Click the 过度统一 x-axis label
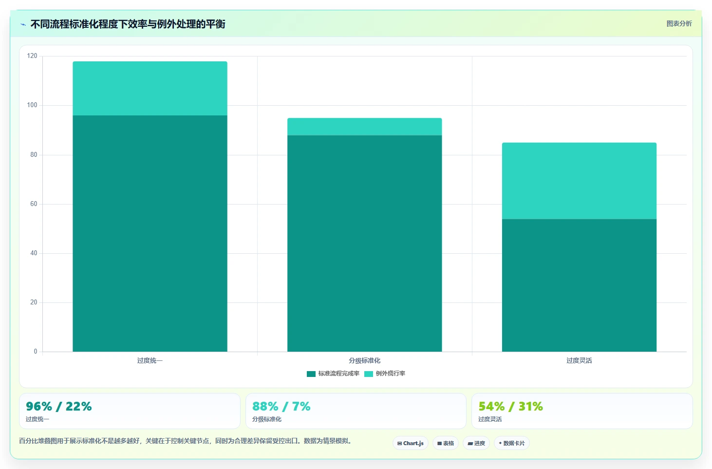Screen dimensions: 712x469 (x=150, y=360)
